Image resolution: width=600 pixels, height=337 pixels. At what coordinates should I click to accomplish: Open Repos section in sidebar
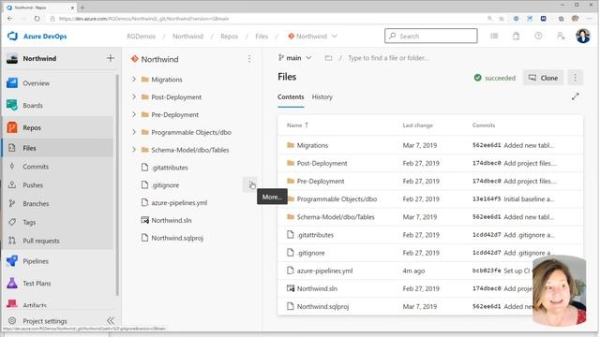(32, 127)
